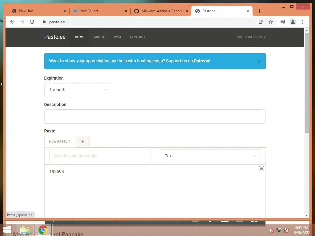The width and height of the screenshot is (315, 236).
Task: Toggle fullscreen editor icon in paste area
Action: point(261,169)
